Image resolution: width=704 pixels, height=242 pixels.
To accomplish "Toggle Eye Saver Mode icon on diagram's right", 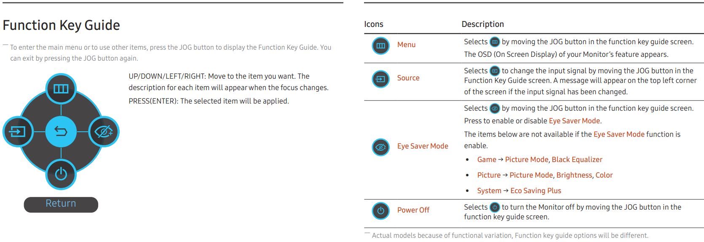I will 104,132.
